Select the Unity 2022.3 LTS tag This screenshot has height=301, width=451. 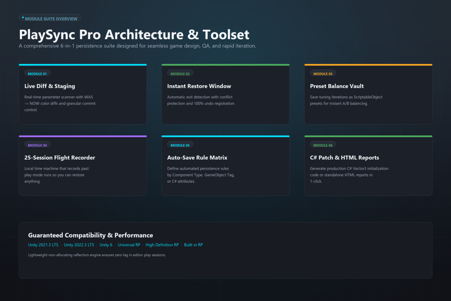[79, 245]
